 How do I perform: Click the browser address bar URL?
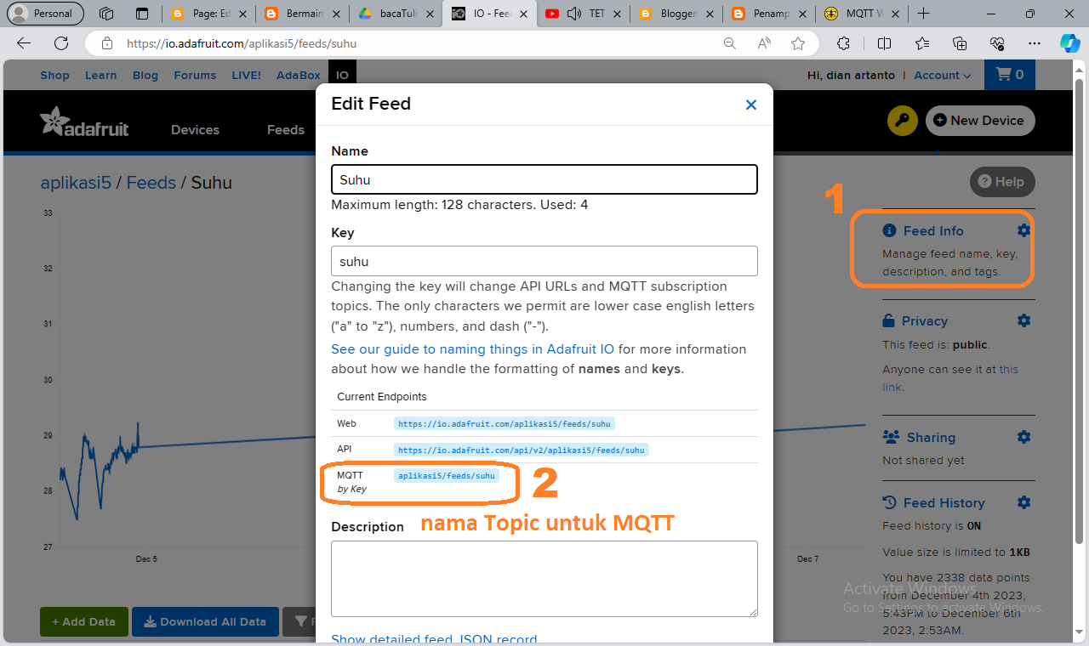pos(242,43)
